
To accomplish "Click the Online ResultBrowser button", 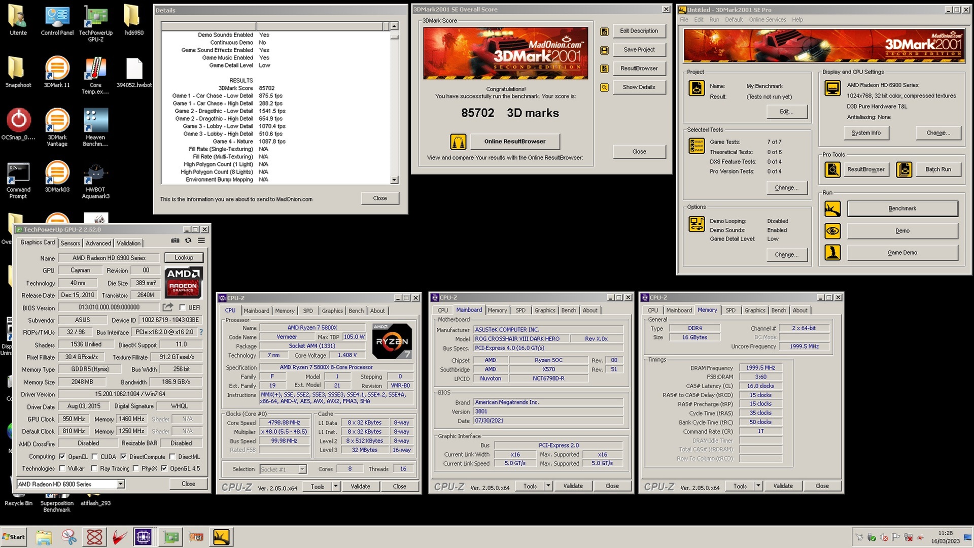I will [x=515, y=142].
